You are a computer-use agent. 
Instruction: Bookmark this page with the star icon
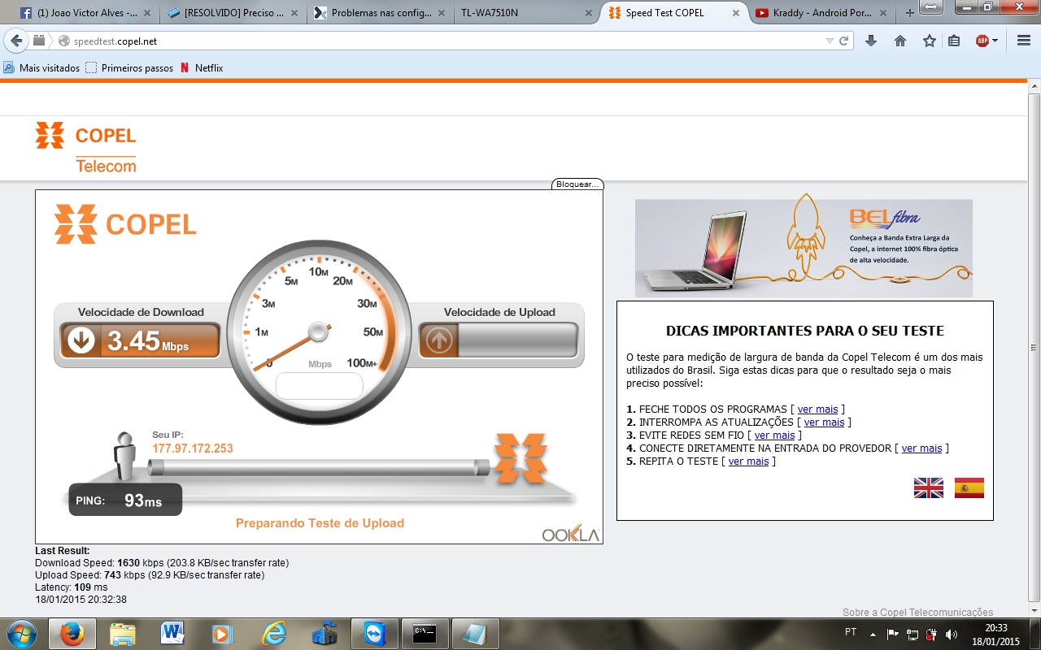(930, 41)
